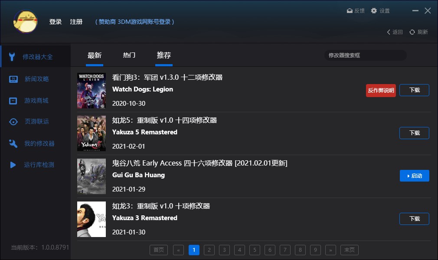The height and width of the screenshot is (260, 438).
Task: Click the 返回 back label
Action: [x=398, y=32]
